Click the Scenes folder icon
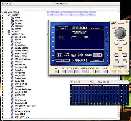 coord(12,29)
